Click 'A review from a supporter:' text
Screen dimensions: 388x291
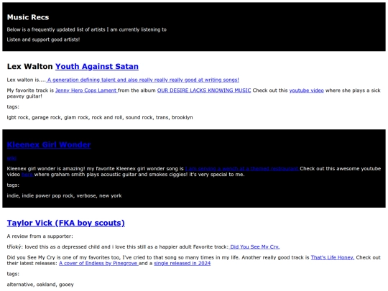pyautogui.click(x=40, y=236)
